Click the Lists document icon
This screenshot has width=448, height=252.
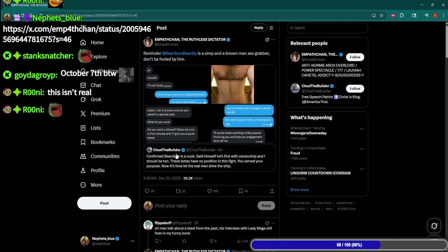point(83,128)
